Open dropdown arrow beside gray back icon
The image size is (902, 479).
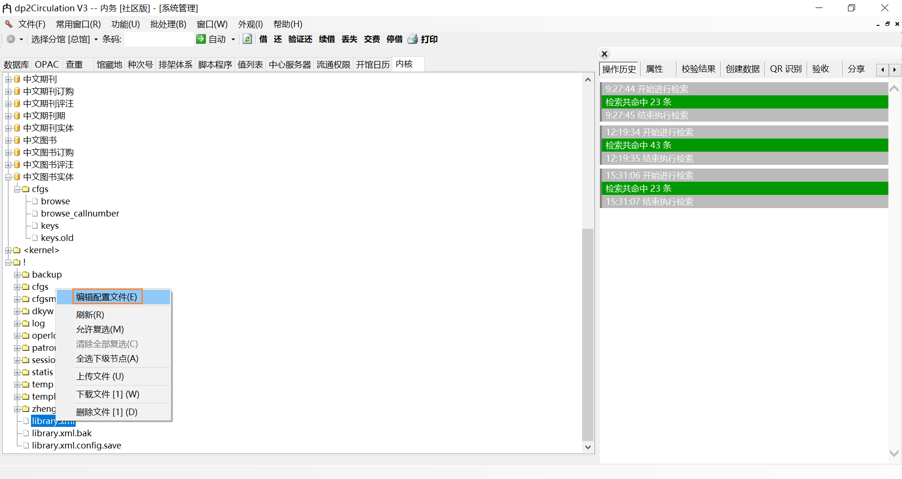21,39
